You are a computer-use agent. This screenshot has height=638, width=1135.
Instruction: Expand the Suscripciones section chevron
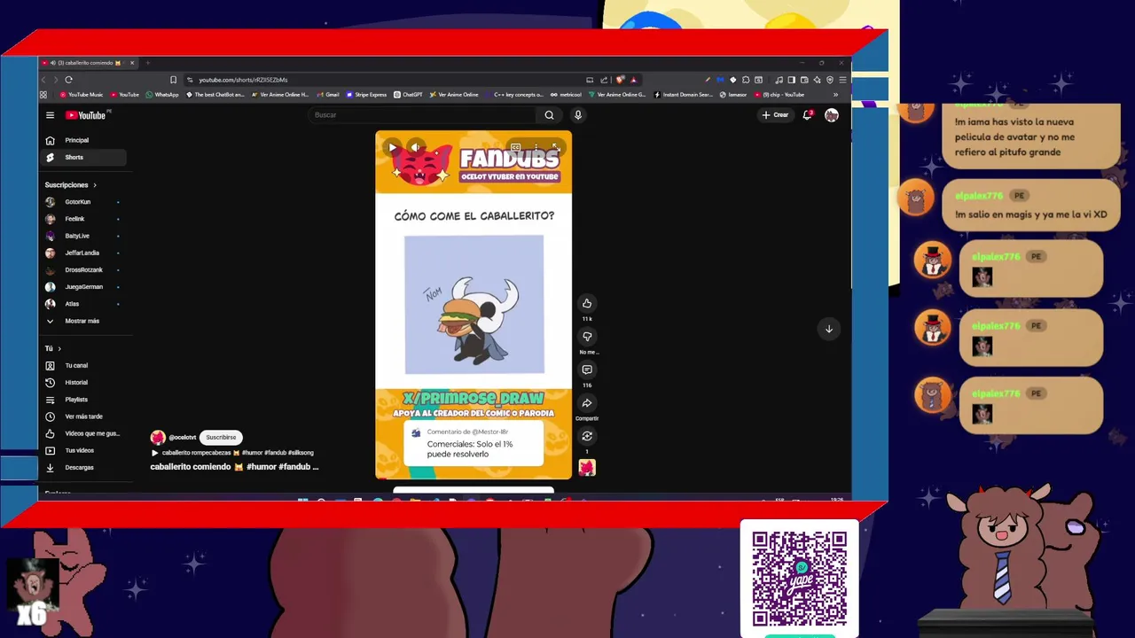pyautogui.click(x=95, y=185)
